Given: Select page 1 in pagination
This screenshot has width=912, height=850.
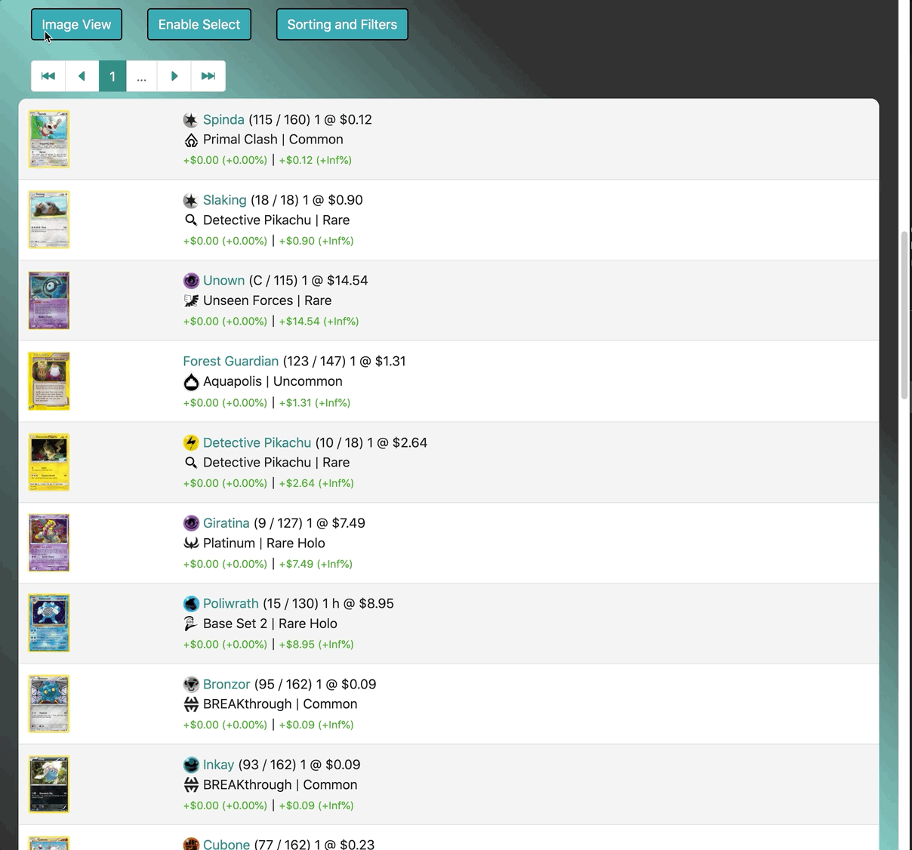Looking at the screenshot, I should click(112, 76).
